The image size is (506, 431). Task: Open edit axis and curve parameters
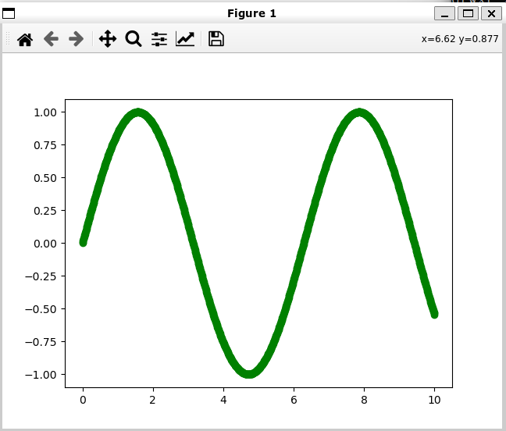[185, 39]
